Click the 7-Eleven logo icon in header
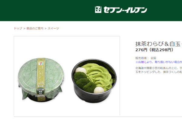This screenshot has height=121, width=182. tap(98, 10)
